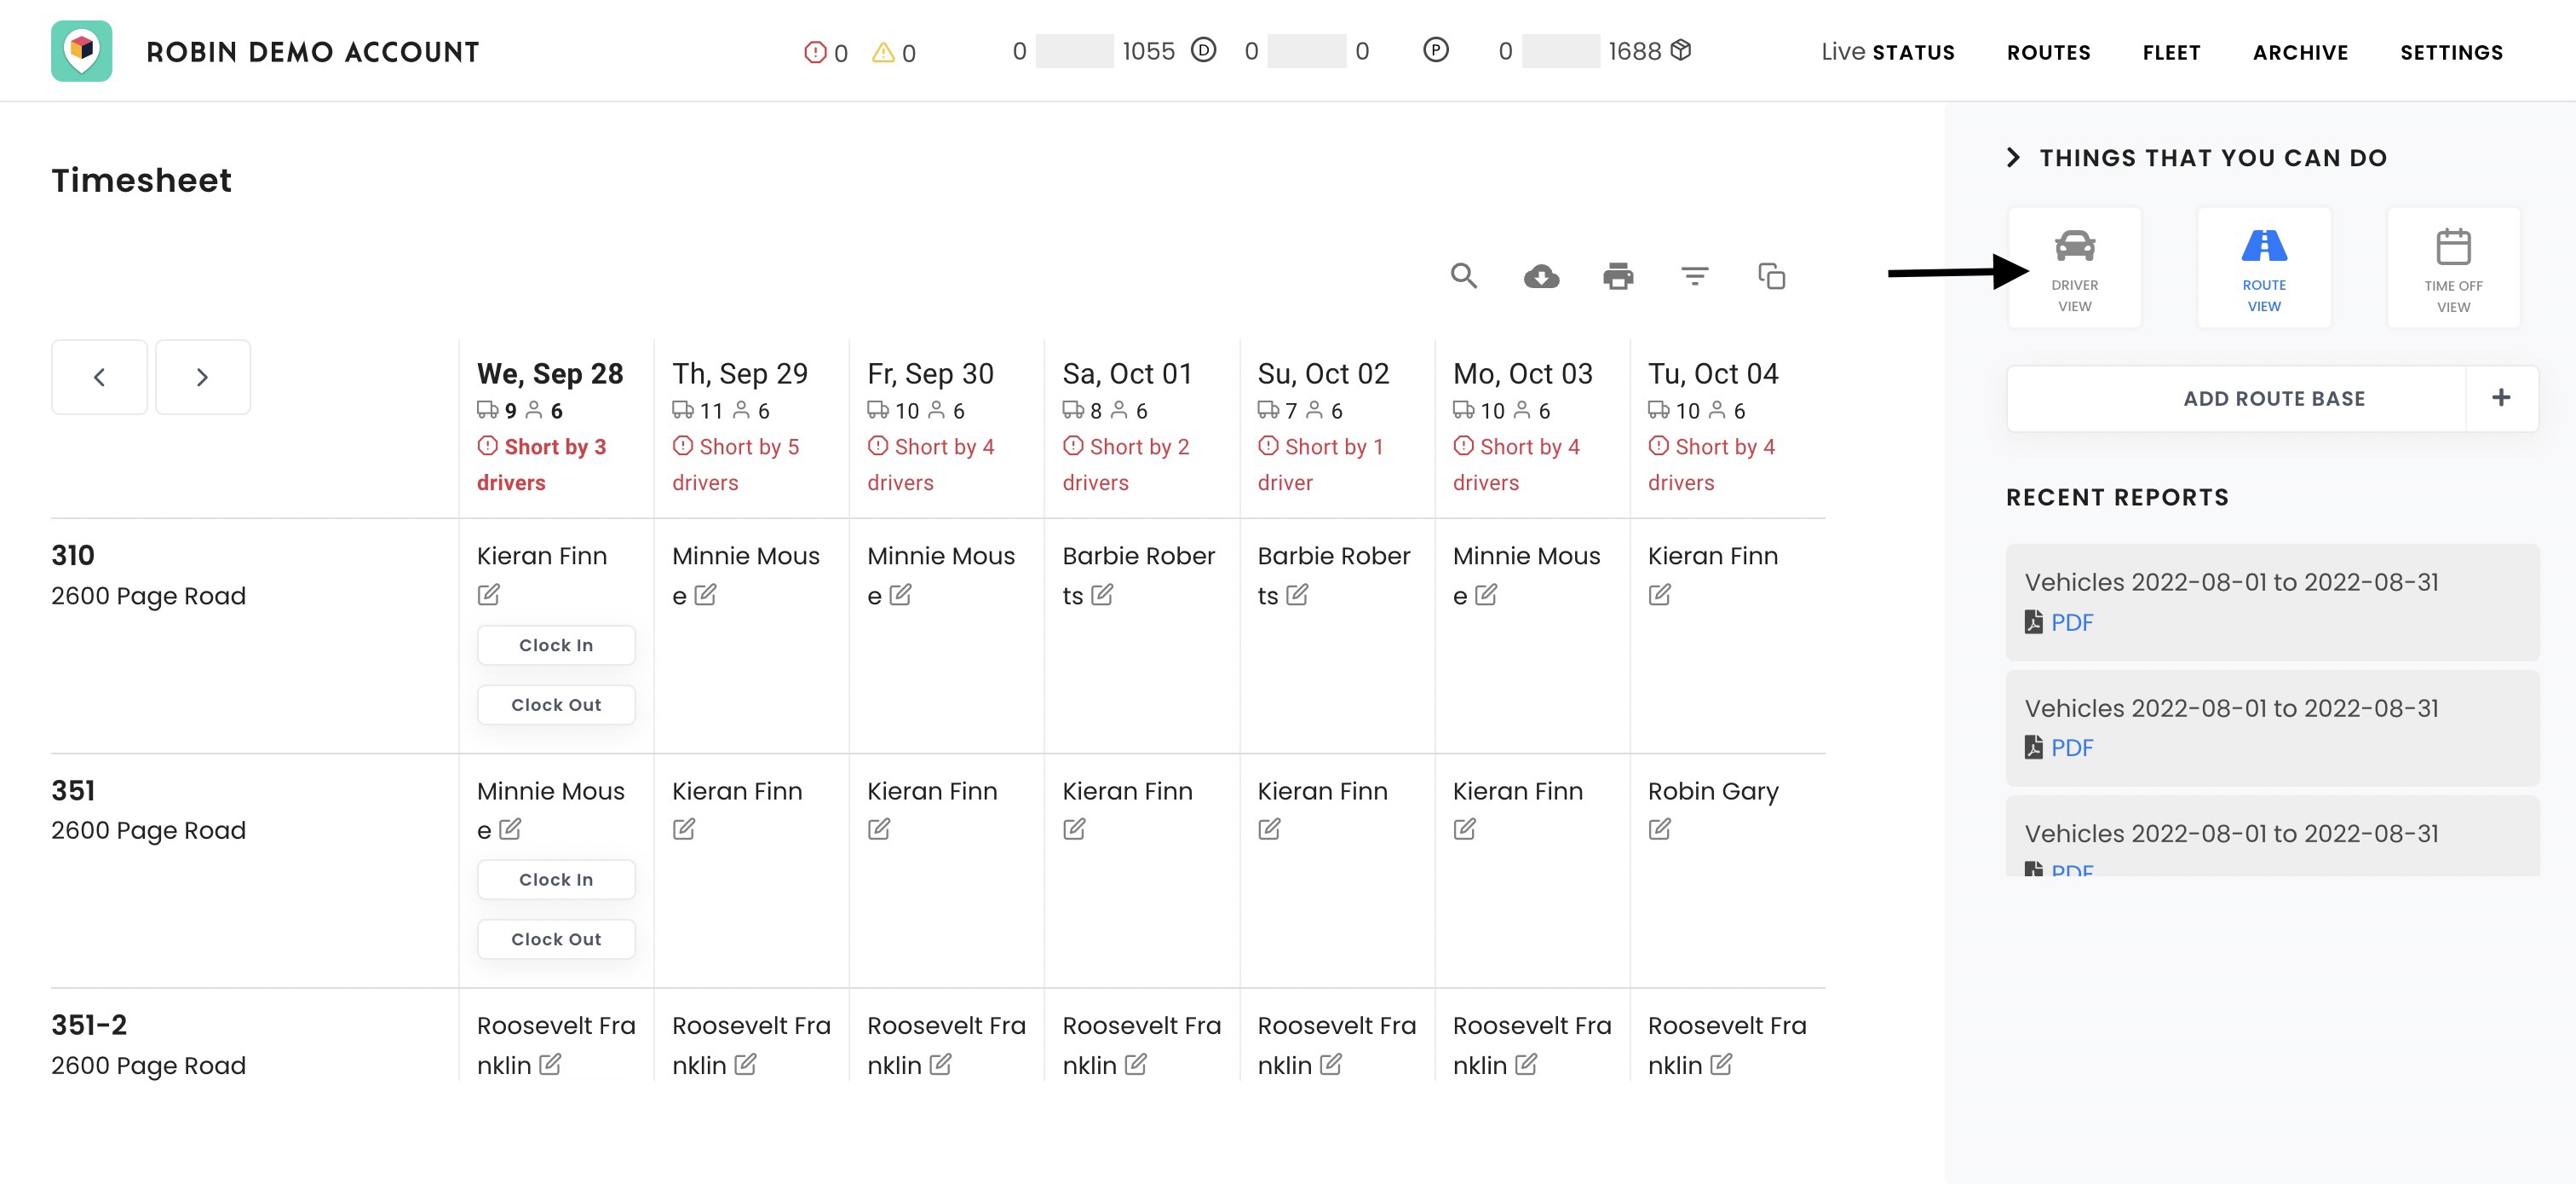
Task: Edit Robin Gary assignment on Tuesday
Action: [x=1659, y=829]
